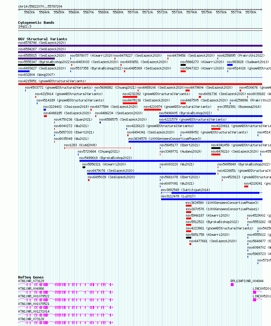Click nsv6485369 (Sedlazeck2020) label
The width and height of the screenshot is (271, 326).
pos(147,69)
